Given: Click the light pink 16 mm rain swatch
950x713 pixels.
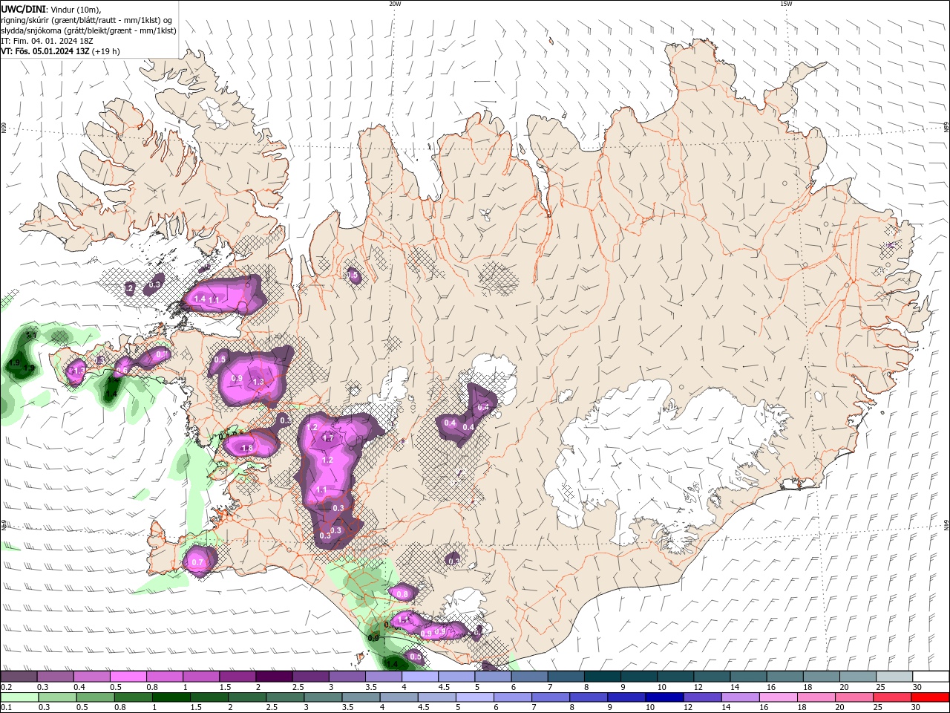Looking at the screenshot, I should 779,697.
